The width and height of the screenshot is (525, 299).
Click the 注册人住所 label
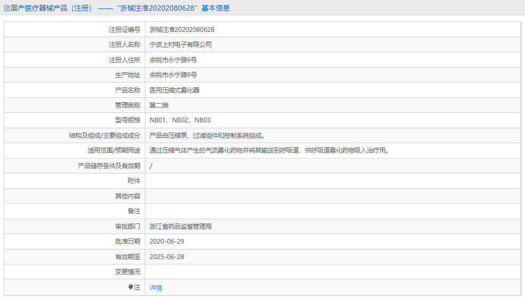click(125, 60)
